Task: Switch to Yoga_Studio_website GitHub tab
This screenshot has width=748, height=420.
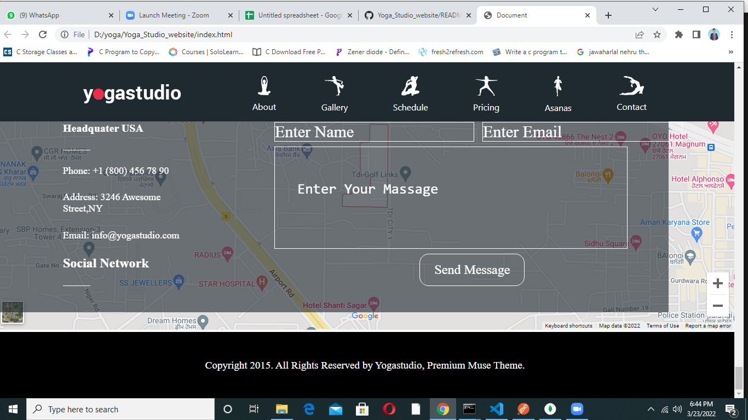Action: (x=417, y=15)
